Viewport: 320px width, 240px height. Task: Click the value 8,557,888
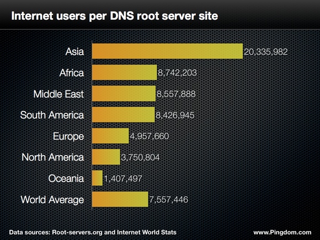pyautogui.click(x=176, y=94)
